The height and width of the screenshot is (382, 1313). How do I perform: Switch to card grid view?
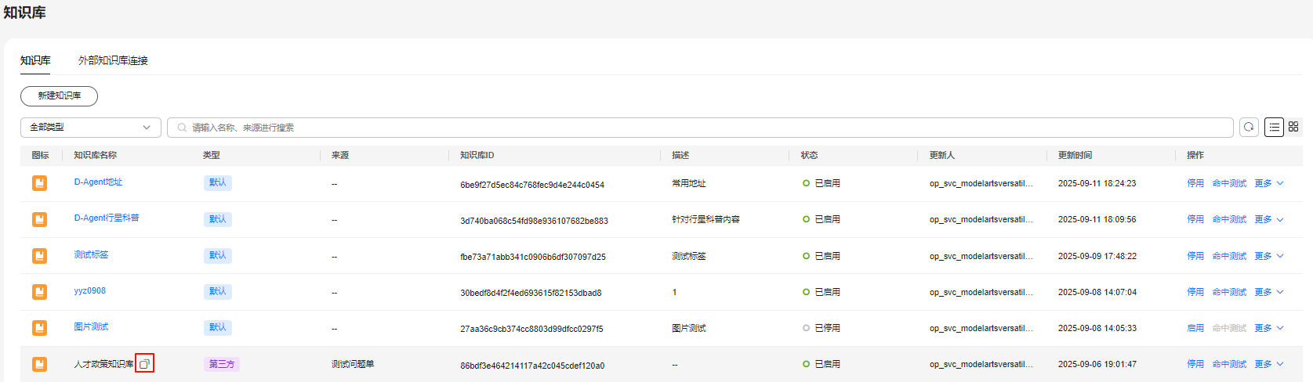point(1293,127)
